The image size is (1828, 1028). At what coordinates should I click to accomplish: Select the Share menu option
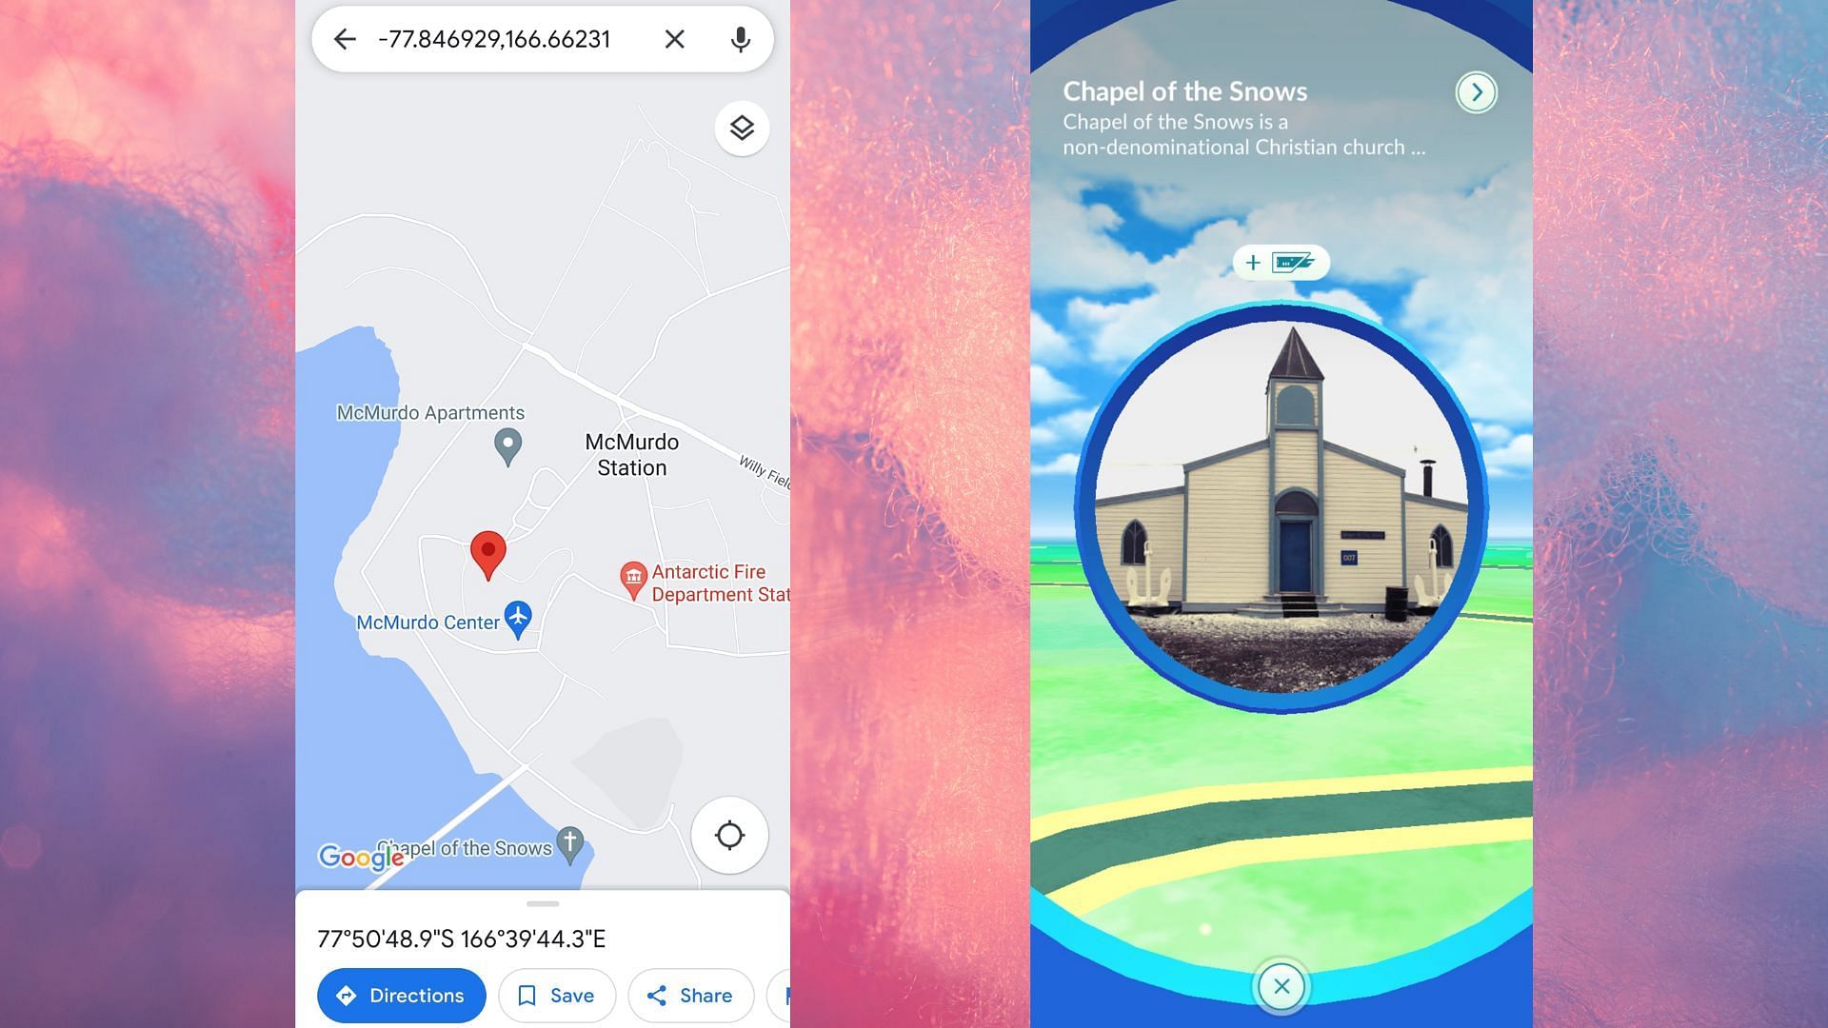click(x=689, y=996)
